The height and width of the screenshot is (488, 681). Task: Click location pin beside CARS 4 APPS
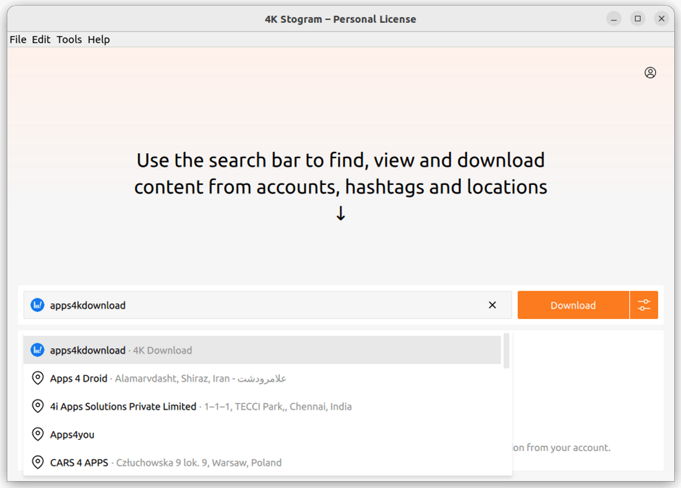[x=37, y=462]
